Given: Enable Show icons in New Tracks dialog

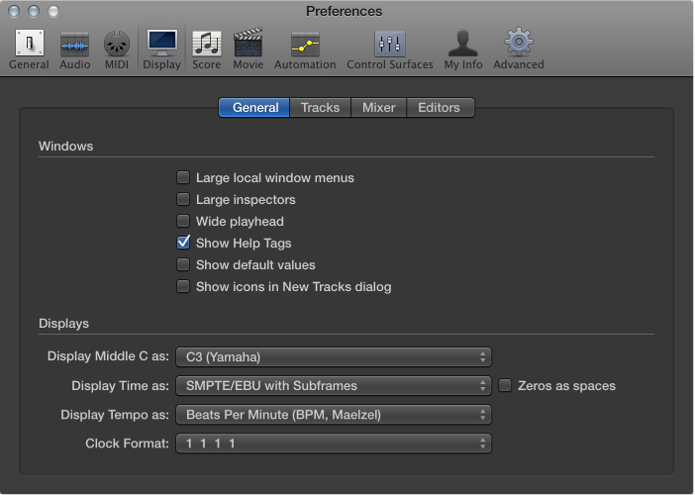Looking at the screenshot, I should (183, 286).
